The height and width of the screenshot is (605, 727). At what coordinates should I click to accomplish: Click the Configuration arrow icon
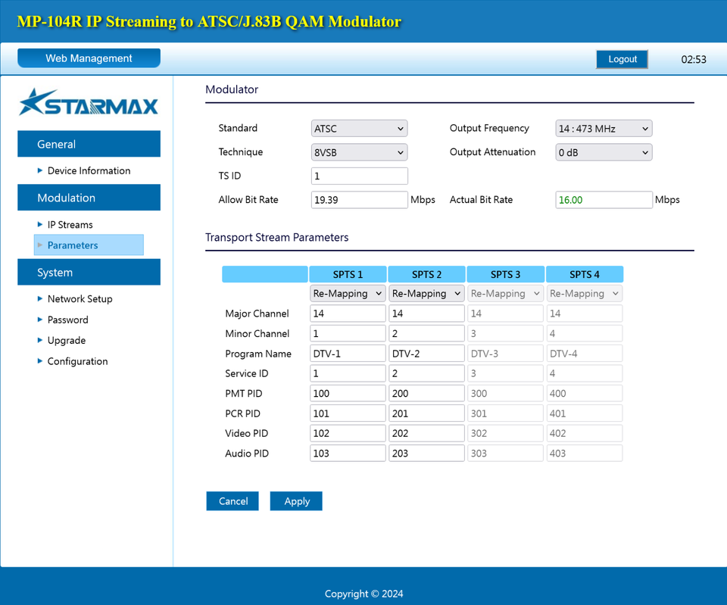pos(40,361)
